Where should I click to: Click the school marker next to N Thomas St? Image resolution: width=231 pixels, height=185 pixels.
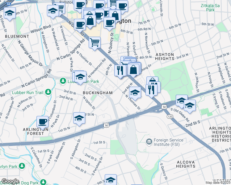pyautogui.click(x=135, y=92)
